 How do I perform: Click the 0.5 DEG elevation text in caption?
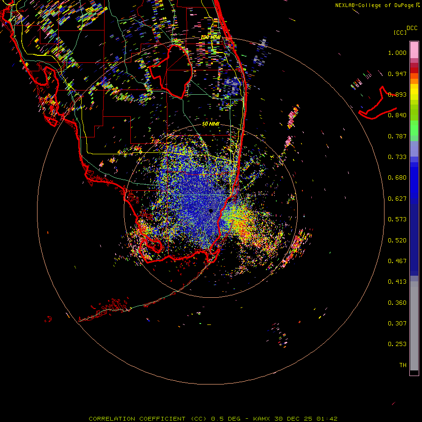pyautogui.click(x=225, y=419)
